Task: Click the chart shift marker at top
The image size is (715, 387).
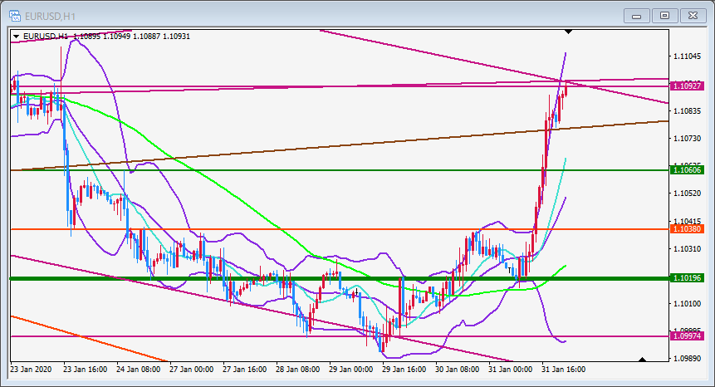Action: (568, 32)
